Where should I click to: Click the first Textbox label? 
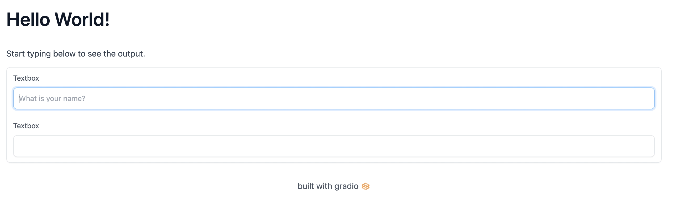26,78
